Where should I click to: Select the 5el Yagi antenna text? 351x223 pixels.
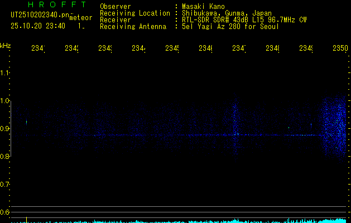tap(229, 26)
